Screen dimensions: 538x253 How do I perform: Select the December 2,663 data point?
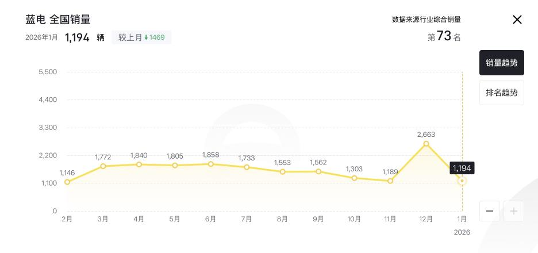(426, 144)
